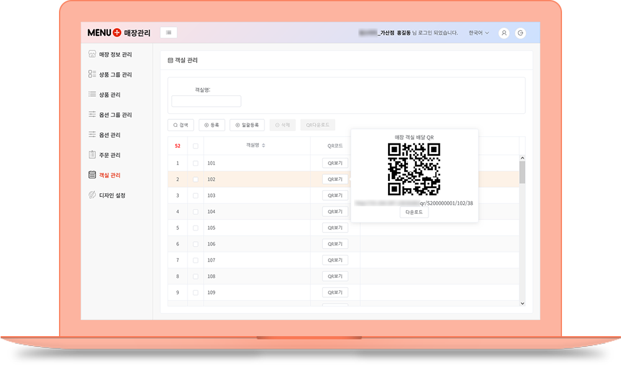This screenshot has height=366, width=621.
Task: Click the 객실 관리 sidebar icon
Action: click(x=93, y=175)
